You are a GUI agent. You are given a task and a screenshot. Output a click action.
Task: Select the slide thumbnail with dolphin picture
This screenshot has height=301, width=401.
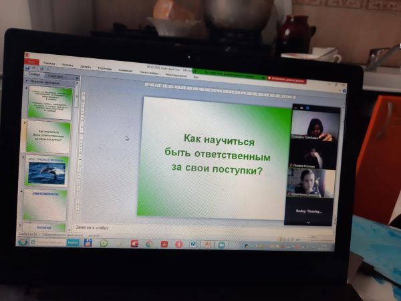pos(46,171)
